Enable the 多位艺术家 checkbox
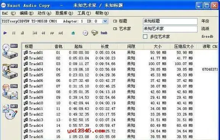The height and width of the screenshot is (140, 220). click(x=145, y=37)
